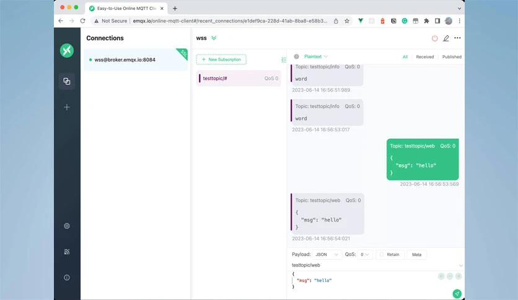This screenshot has width=518, height=300.
Task: Click the share page icon in address bar
Action: (x=336, y=21)
